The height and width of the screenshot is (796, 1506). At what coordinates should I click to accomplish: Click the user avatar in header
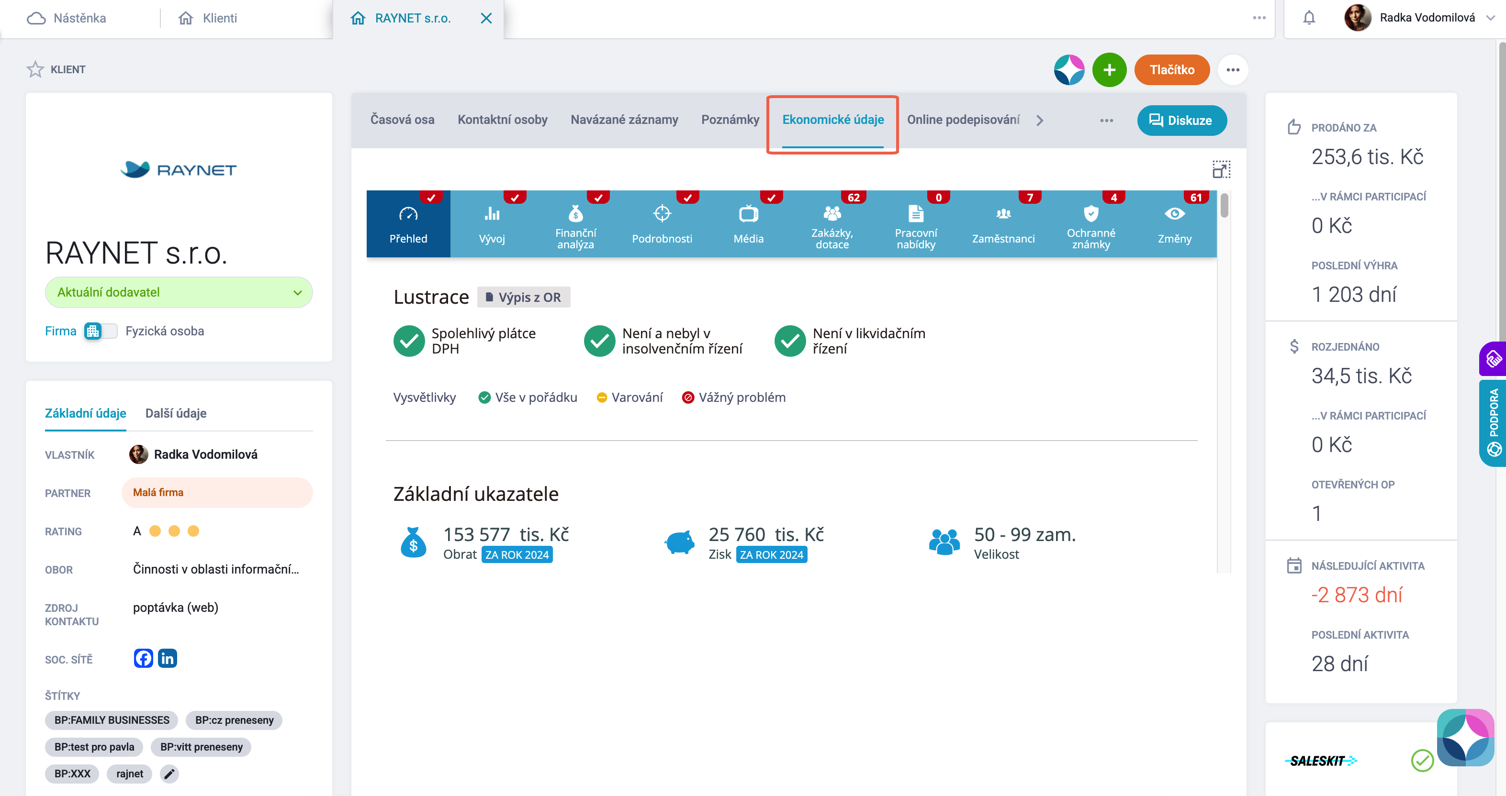[1358, 18]
